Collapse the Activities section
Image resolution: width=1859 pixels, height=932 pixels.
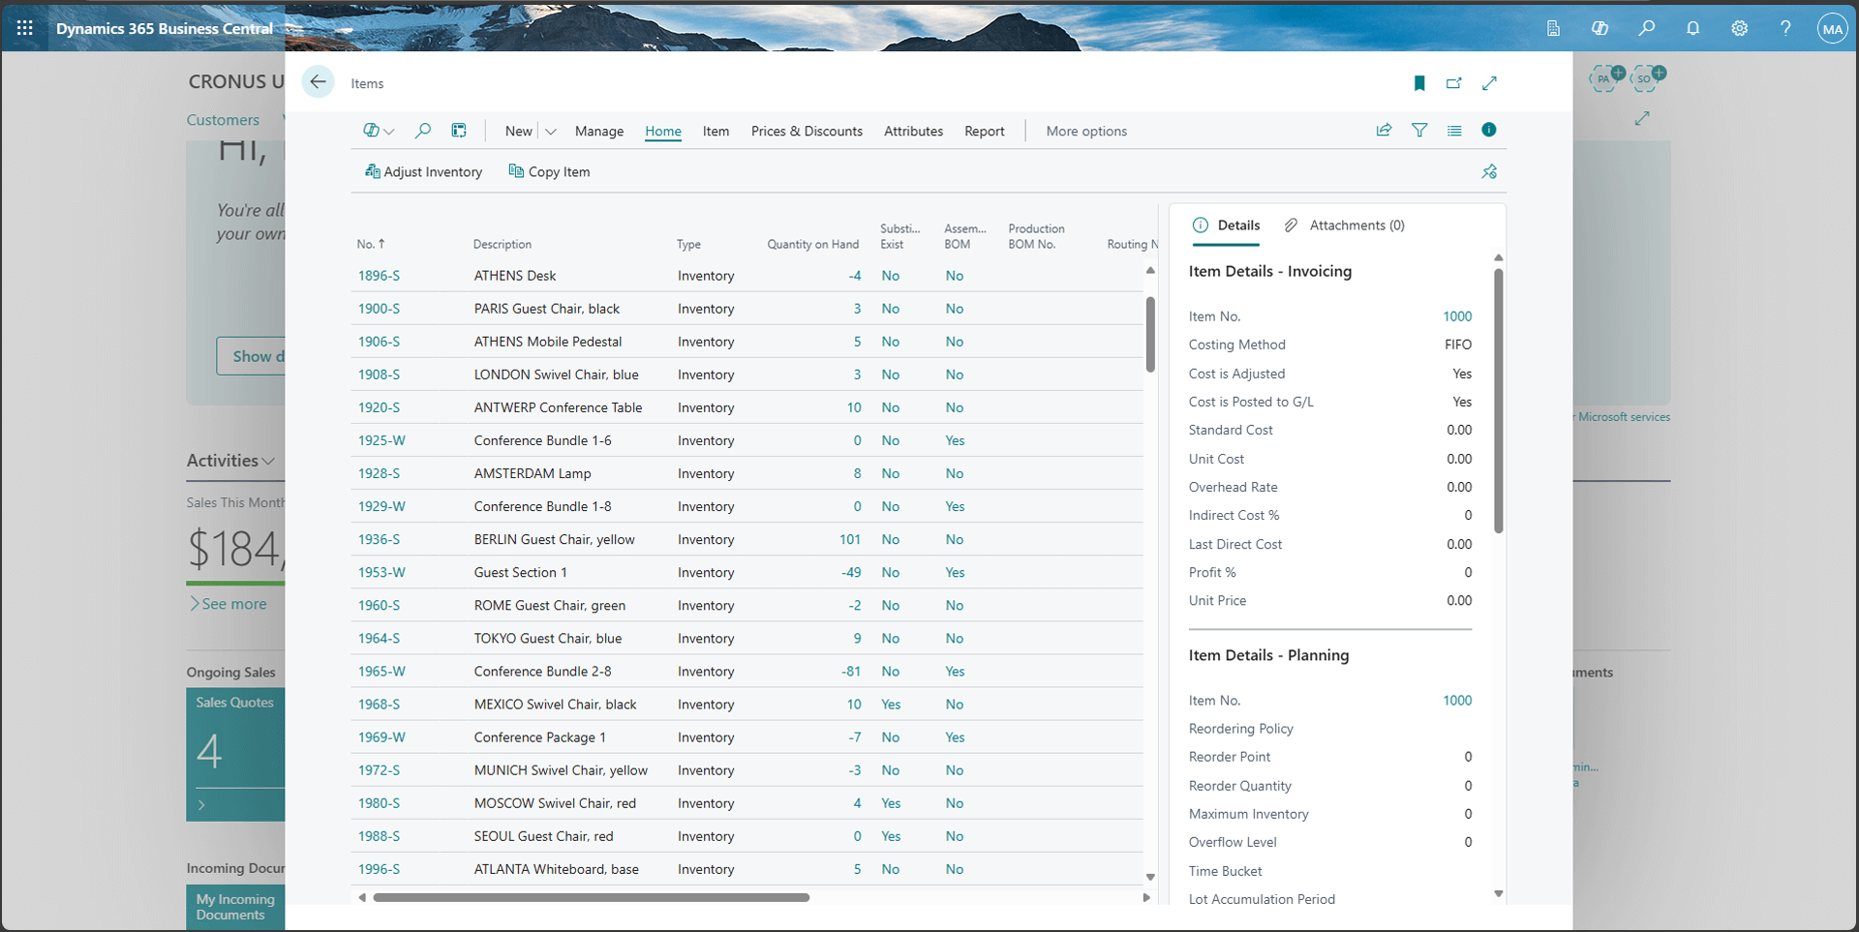(x=269, y=461)
